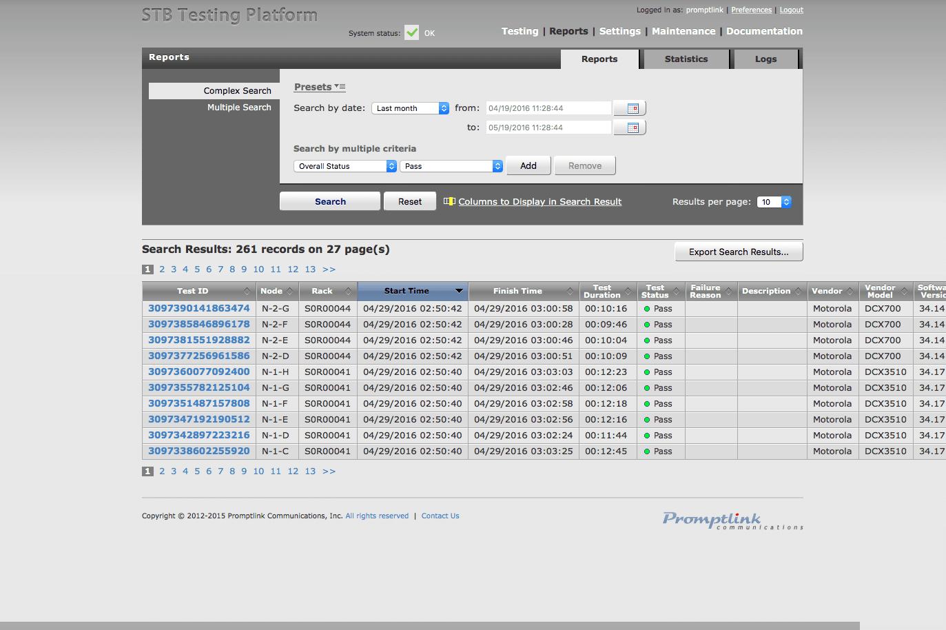946x630 pixels.
Task: Sort by Test Status column arrows
Action: click(676, 292)
